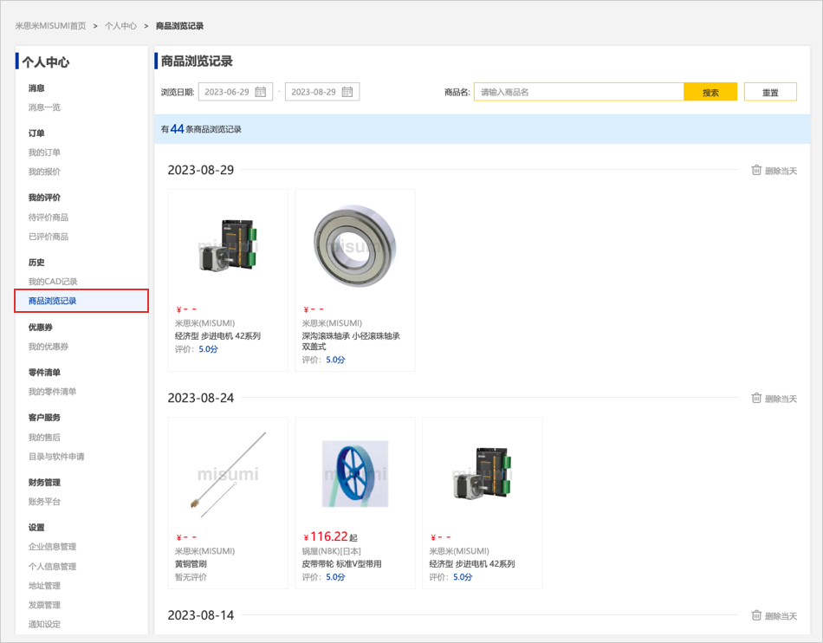
Task: Open 我的优惠券 in sidebar menu
Action: (x=49, y=347)
